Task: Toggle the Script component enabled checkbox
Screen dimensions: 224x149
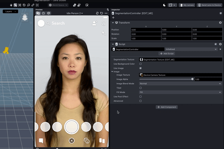Action: (x=215, y=44)
